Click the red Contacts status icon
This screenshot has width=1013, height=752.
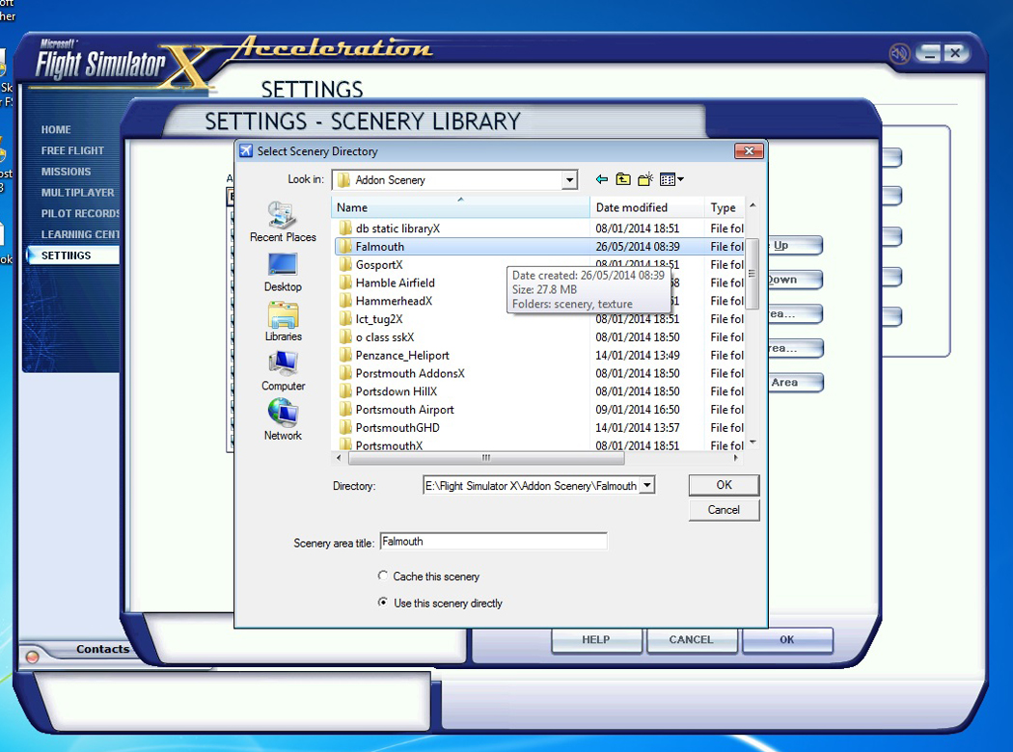(32, 657)
